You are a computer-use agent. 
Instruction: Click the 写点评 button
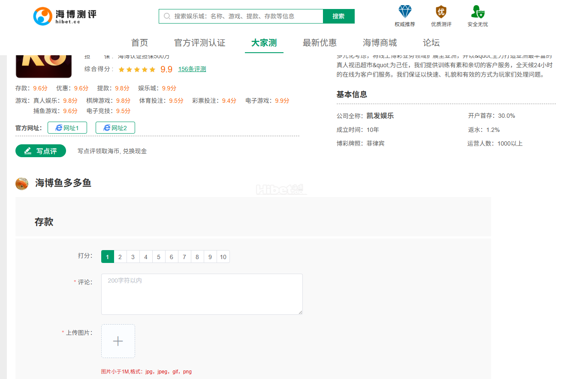[41, 151]
